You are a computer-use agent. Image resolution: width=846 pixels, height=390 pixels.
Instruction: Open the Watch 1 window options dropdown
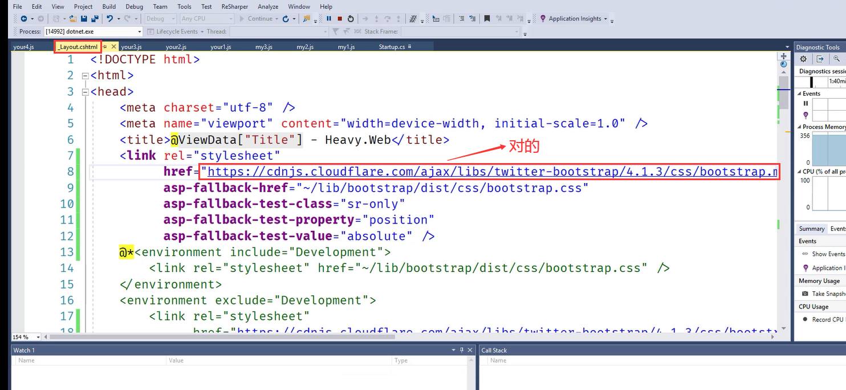coord(454,350)
